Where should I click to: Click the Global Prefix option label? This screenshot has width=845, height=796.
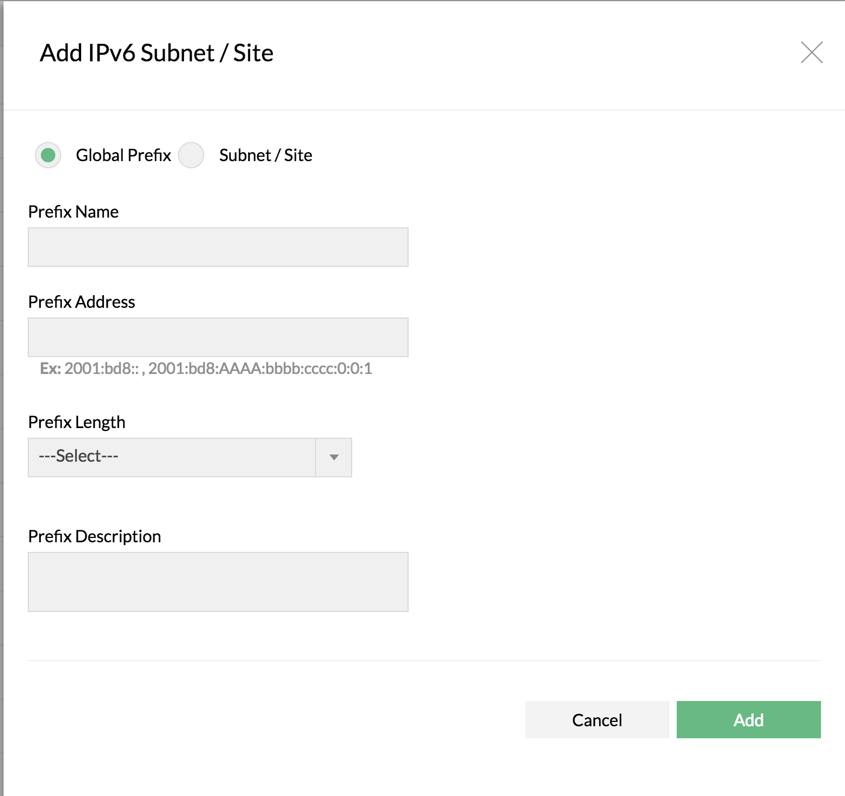tap(123, 155)
